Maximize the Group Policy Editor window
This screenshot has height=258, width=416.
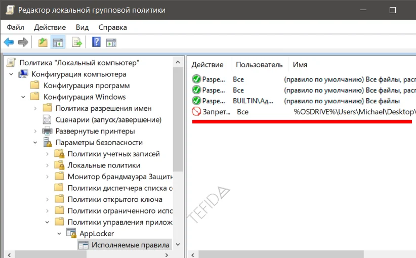tap(393, 10)
